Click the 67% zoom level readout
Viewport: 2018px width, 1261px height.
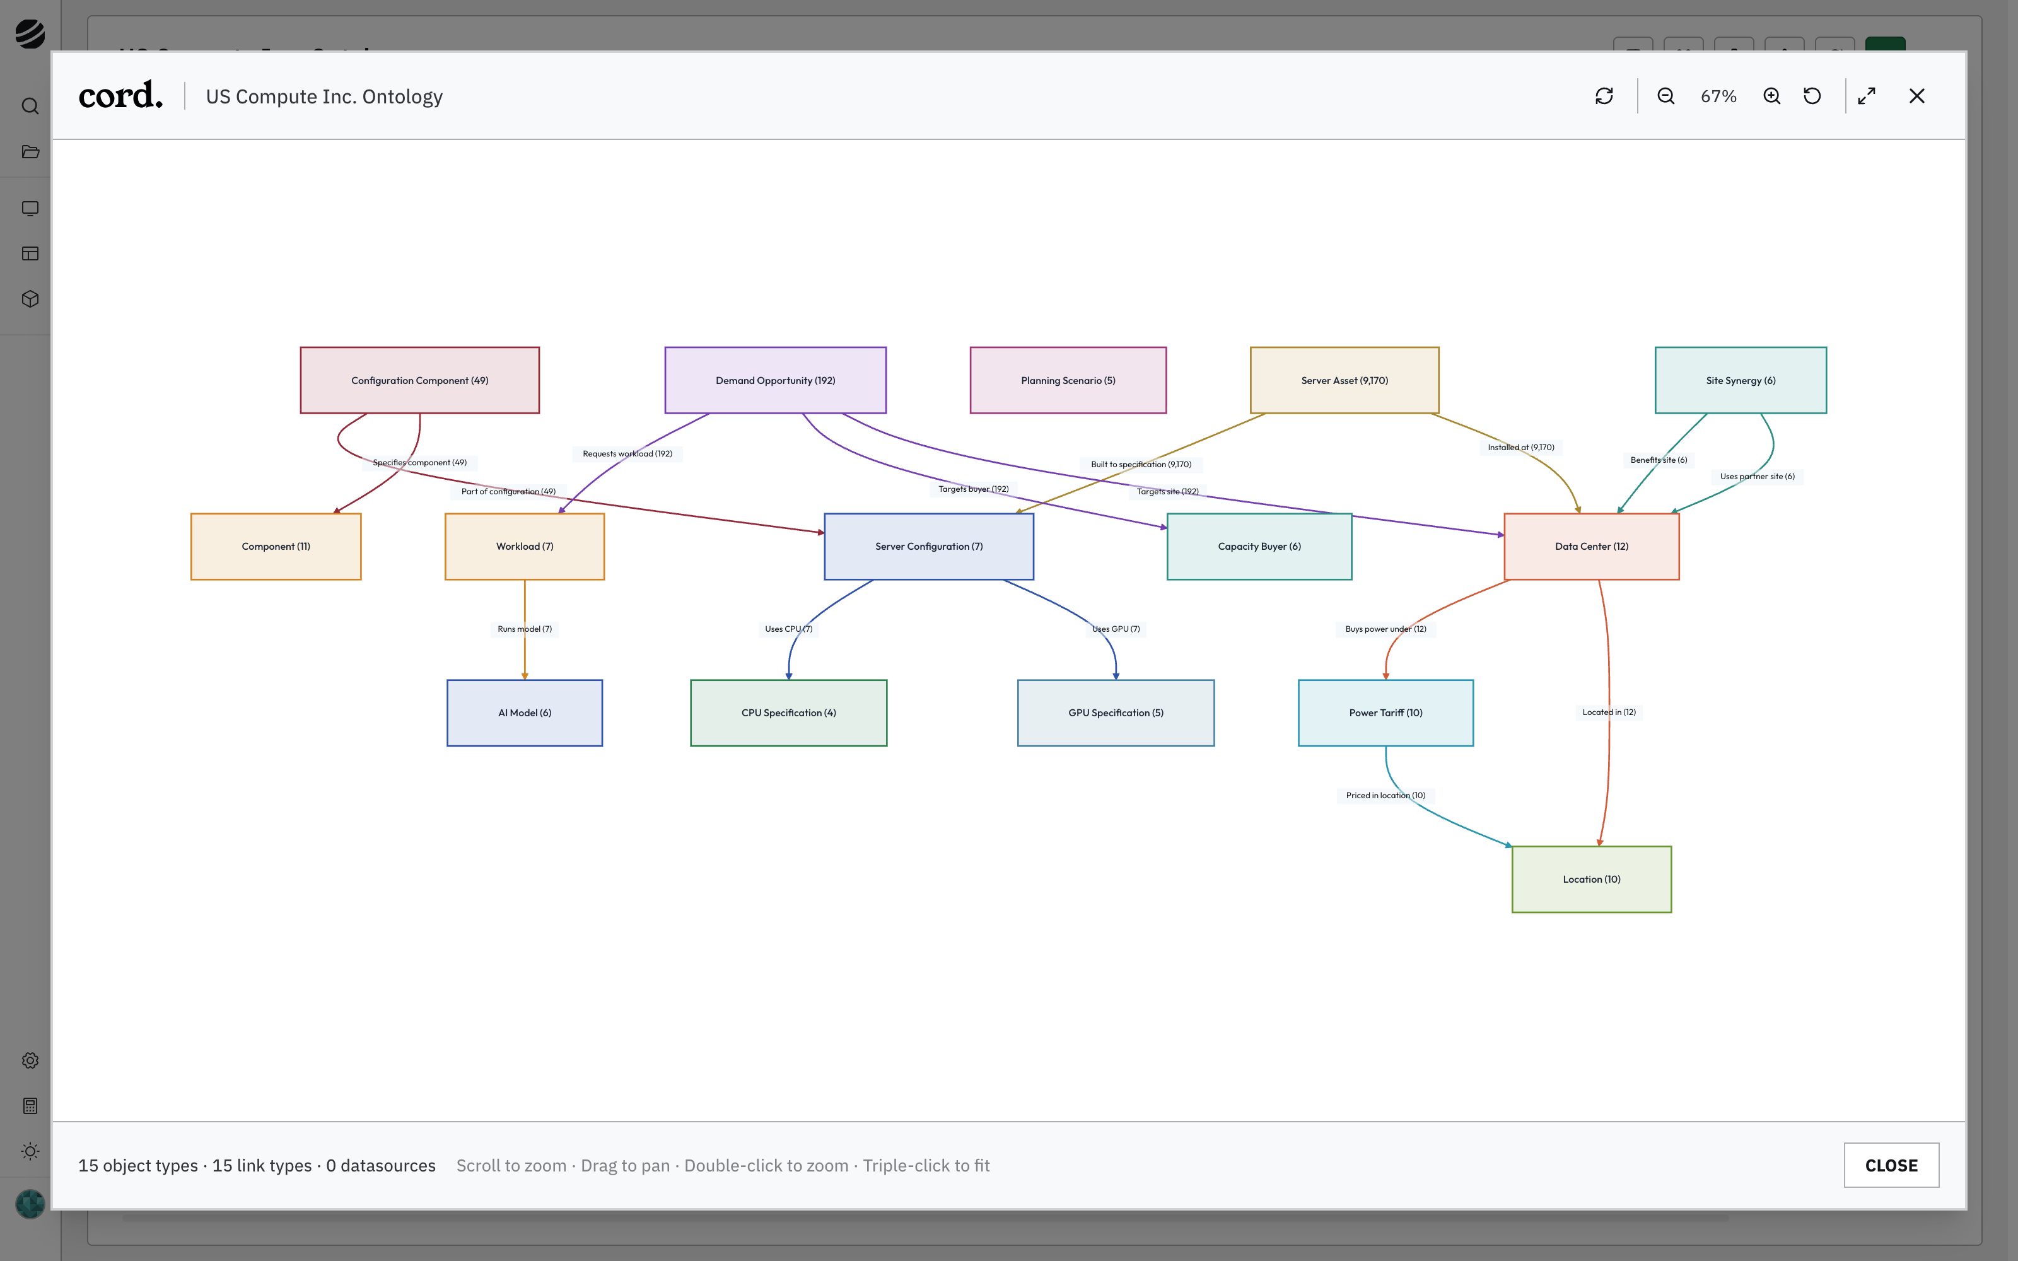[x=1718, y=96]
